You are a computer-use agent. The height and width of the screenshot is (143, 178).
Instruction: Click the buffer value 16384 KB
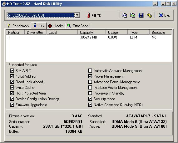[74, 131]
